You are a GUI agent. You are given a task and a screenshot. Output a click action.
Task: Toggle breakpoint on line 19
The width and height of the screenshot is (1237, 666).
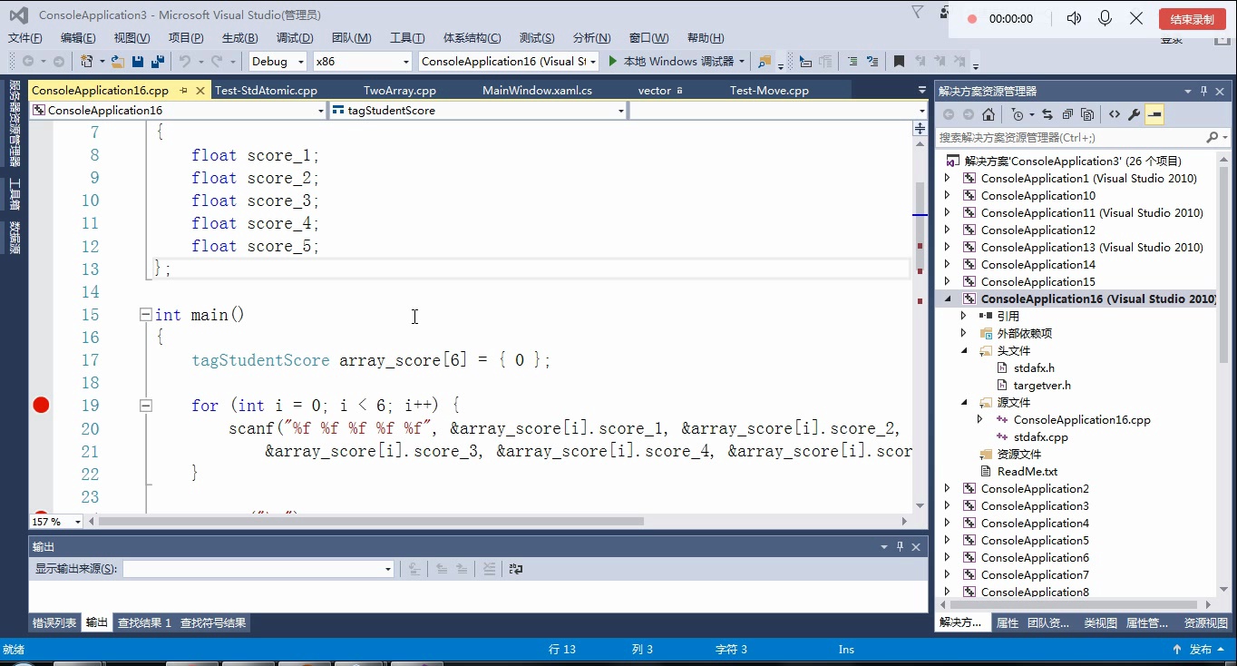41,406
